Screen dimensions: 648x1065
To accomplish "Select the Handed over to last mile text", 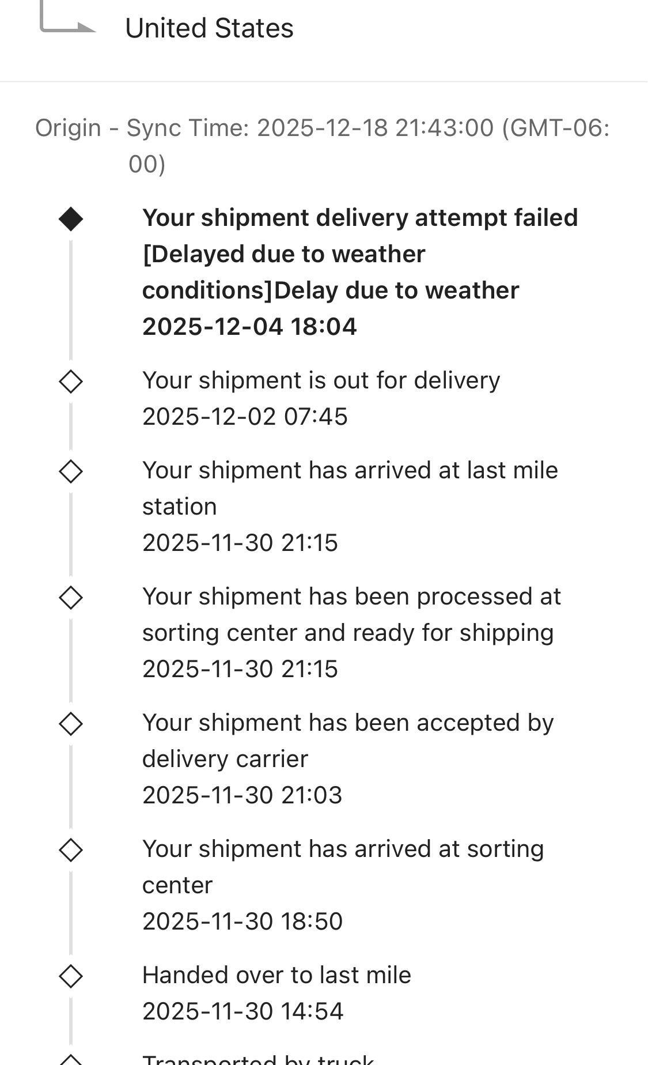I will tap(276, 975).
